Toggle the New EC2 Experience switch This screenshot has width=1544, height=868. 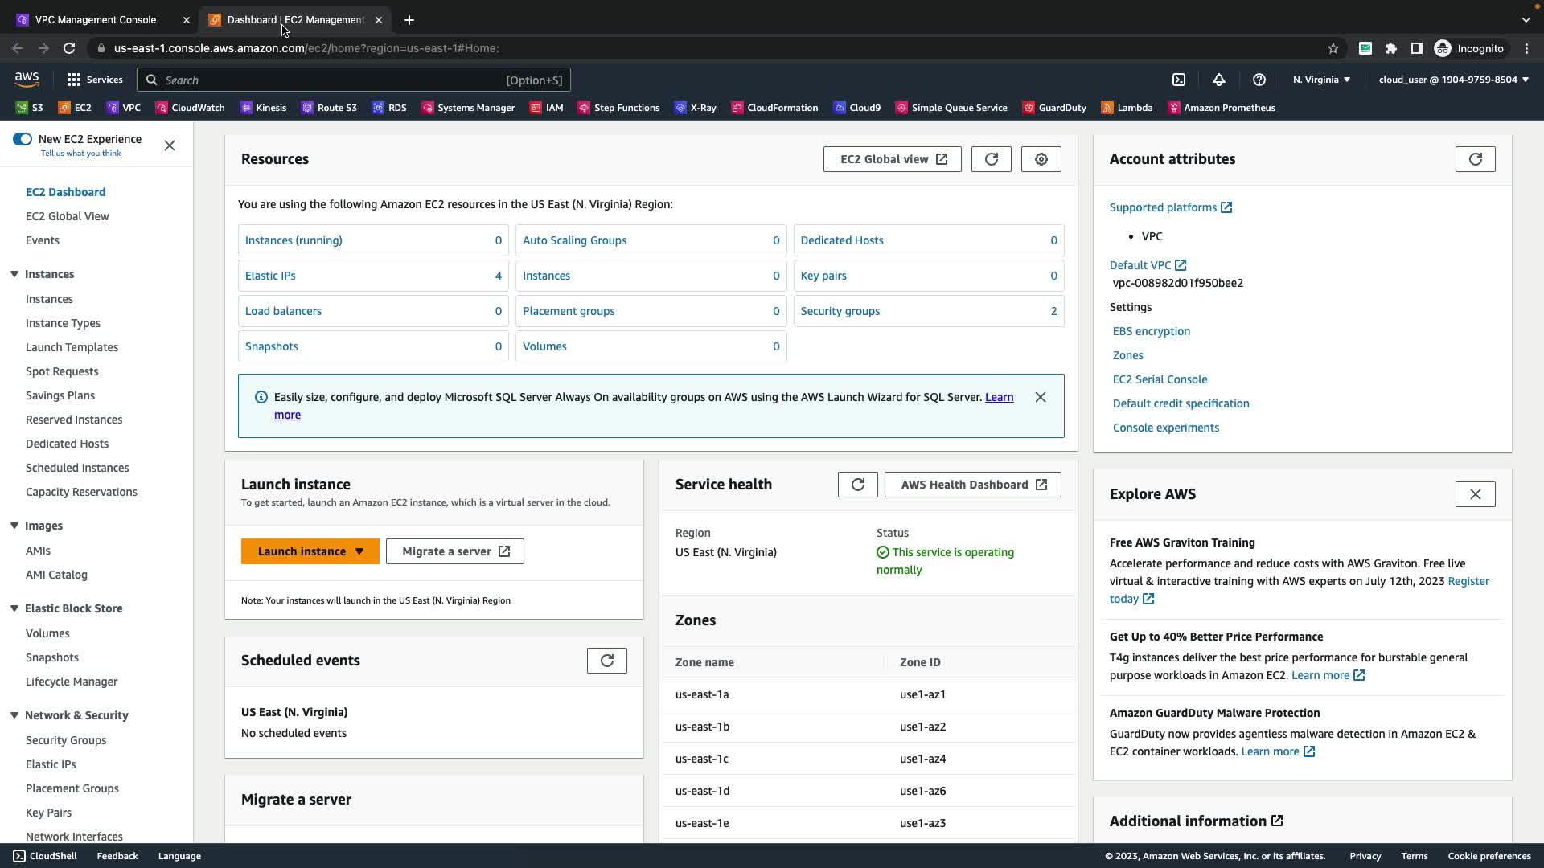pos(23,139)
